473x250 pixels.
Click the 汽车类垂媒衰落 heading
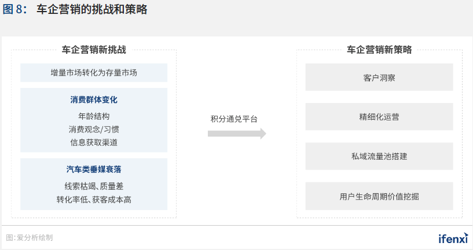click(94, 170)
